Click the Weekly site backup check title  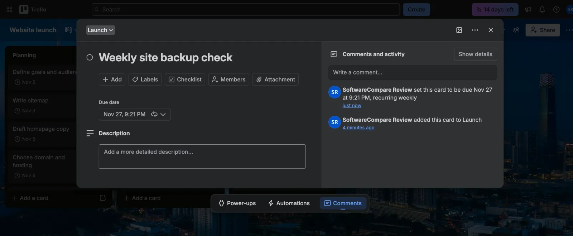(x=165, y=57)
